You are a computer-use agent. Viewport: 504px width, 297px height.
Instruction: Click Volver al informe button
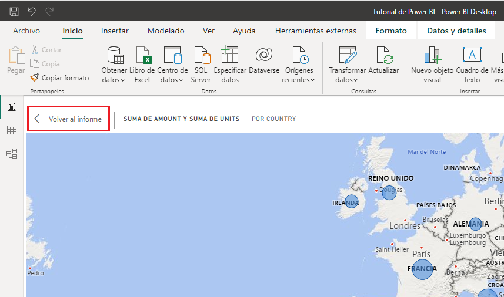click(x=68, y=119)
